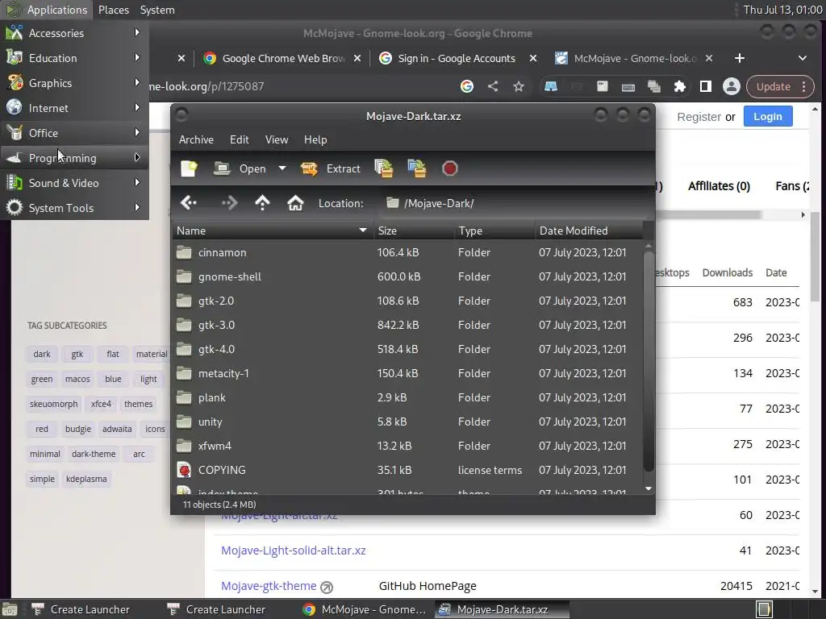This screenshot has height=619, width=826.
Task: Create a new archive with the toolbar icon
Action: coord(189,168)
